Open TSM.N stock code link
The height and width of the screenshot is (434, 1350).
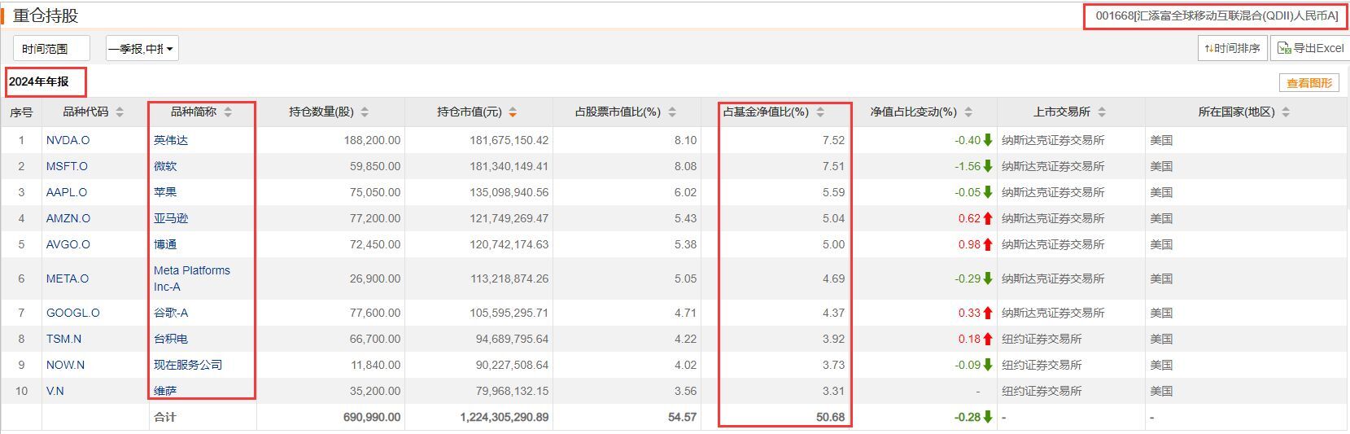[x=63, y=339]
